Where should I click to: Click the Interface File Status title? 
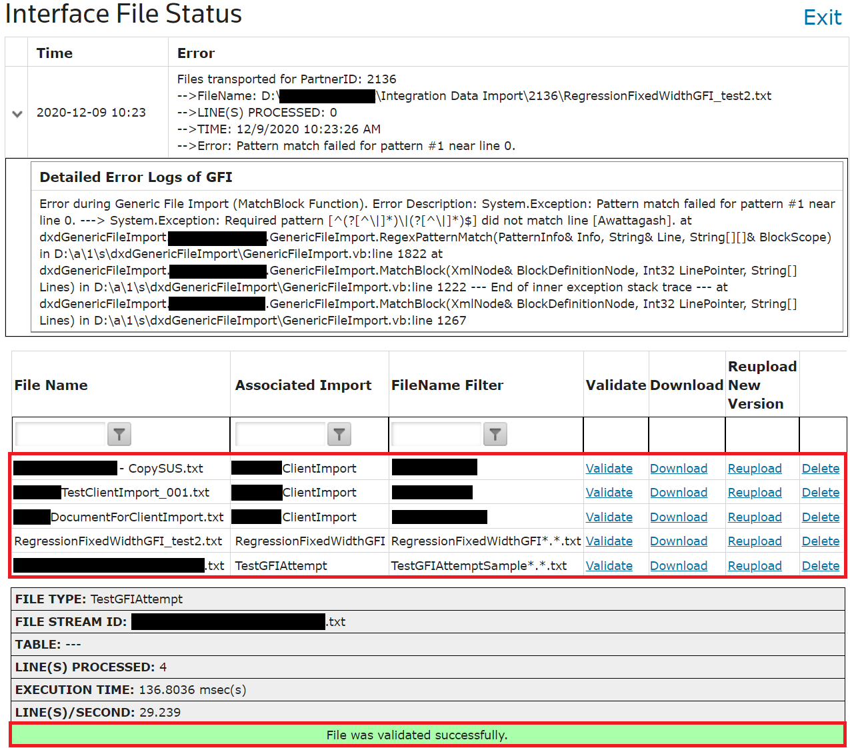(123, 14)
